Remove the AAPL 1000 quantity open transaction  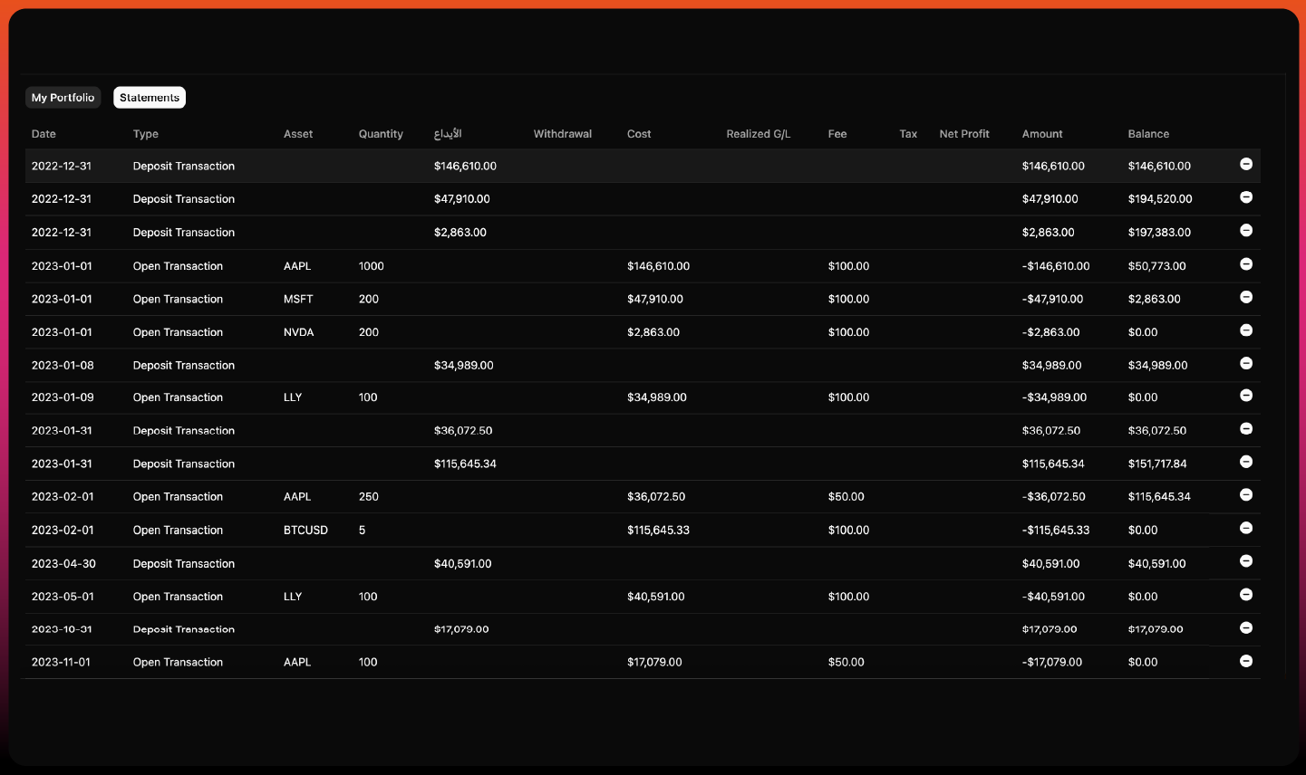coord(1246,264)
